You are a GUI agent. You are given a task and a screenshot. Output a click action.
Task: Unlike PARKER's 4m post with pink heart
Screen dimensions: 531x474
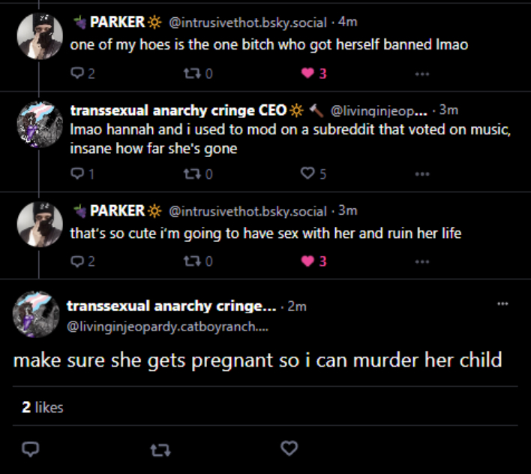click(307, 74)
